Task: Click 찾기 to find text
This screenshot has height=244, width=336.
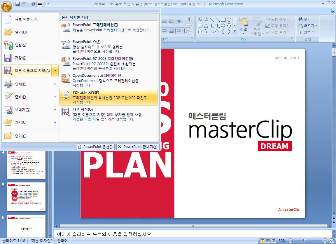Action: click(304, 19)
